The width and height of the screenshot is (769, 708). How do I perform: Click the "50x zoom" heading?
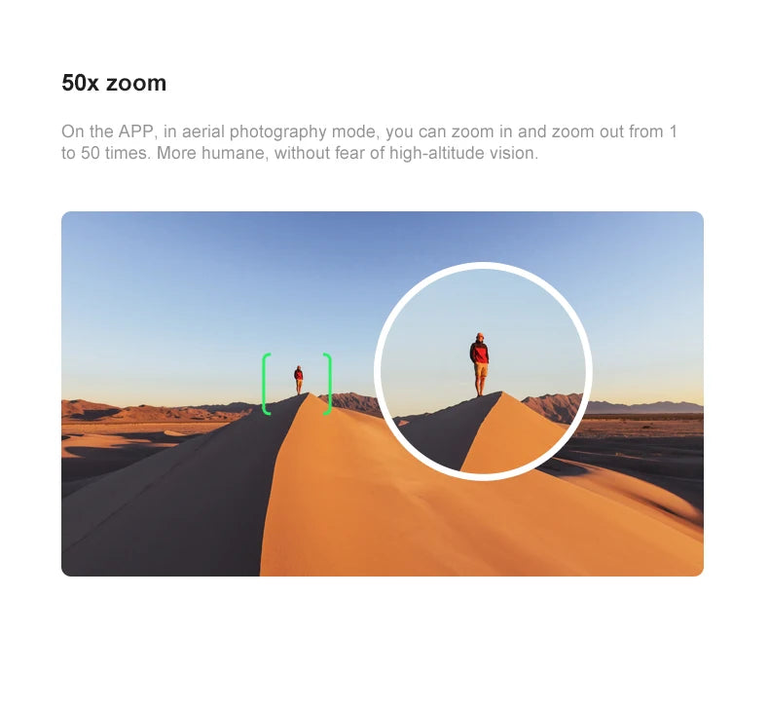(114, 83)
